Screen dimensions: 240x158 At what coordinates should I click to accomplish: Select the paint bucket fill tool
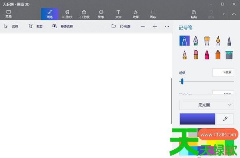(229, 55)
